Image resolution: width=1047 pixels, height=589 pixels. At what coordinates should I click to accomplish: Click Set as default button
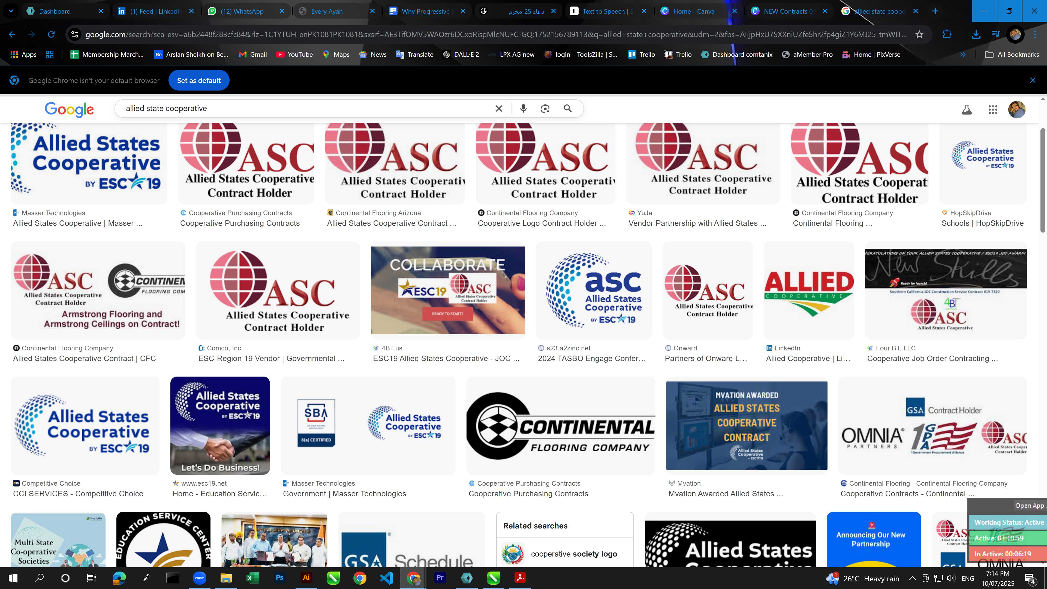199,80
